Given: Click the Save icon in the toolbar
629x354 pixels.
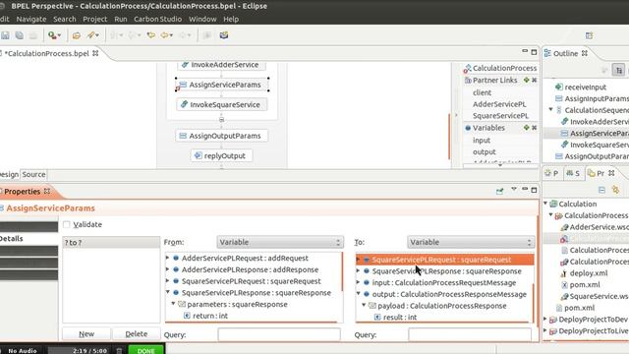Looking at the screenshot, I should 5,35.
